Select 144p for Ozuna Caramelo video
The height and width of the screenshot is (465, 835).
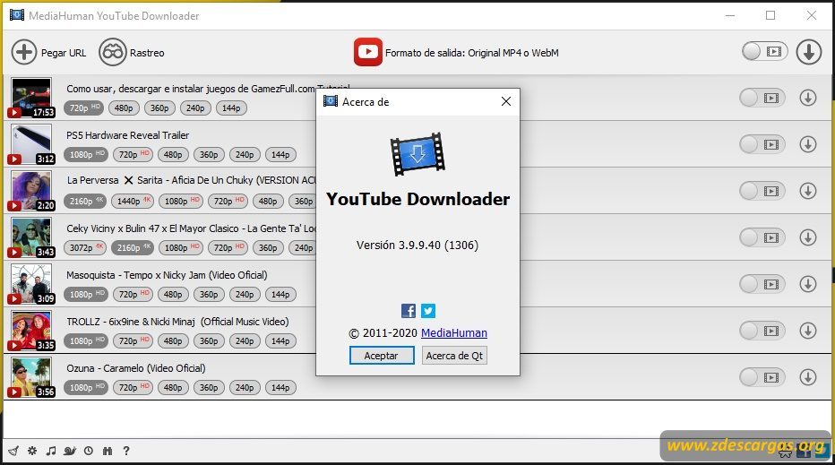click(280, 387)
